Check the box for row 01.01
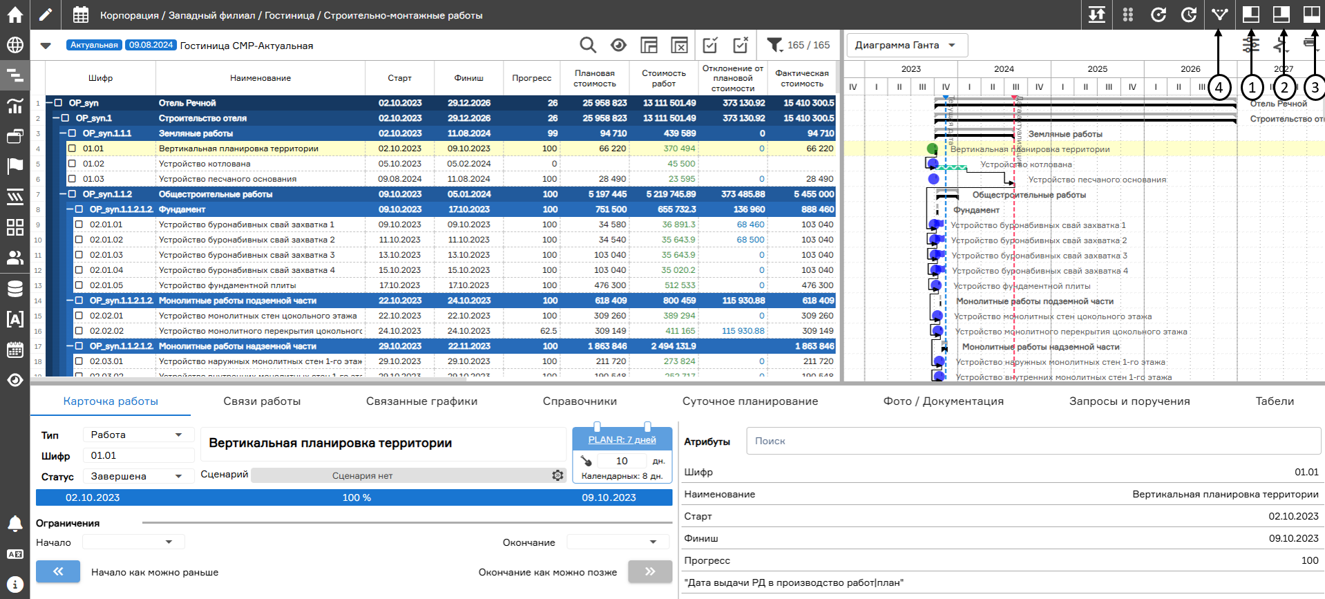The width and height of the screenshot is (1325, 599). coord(72,149)
